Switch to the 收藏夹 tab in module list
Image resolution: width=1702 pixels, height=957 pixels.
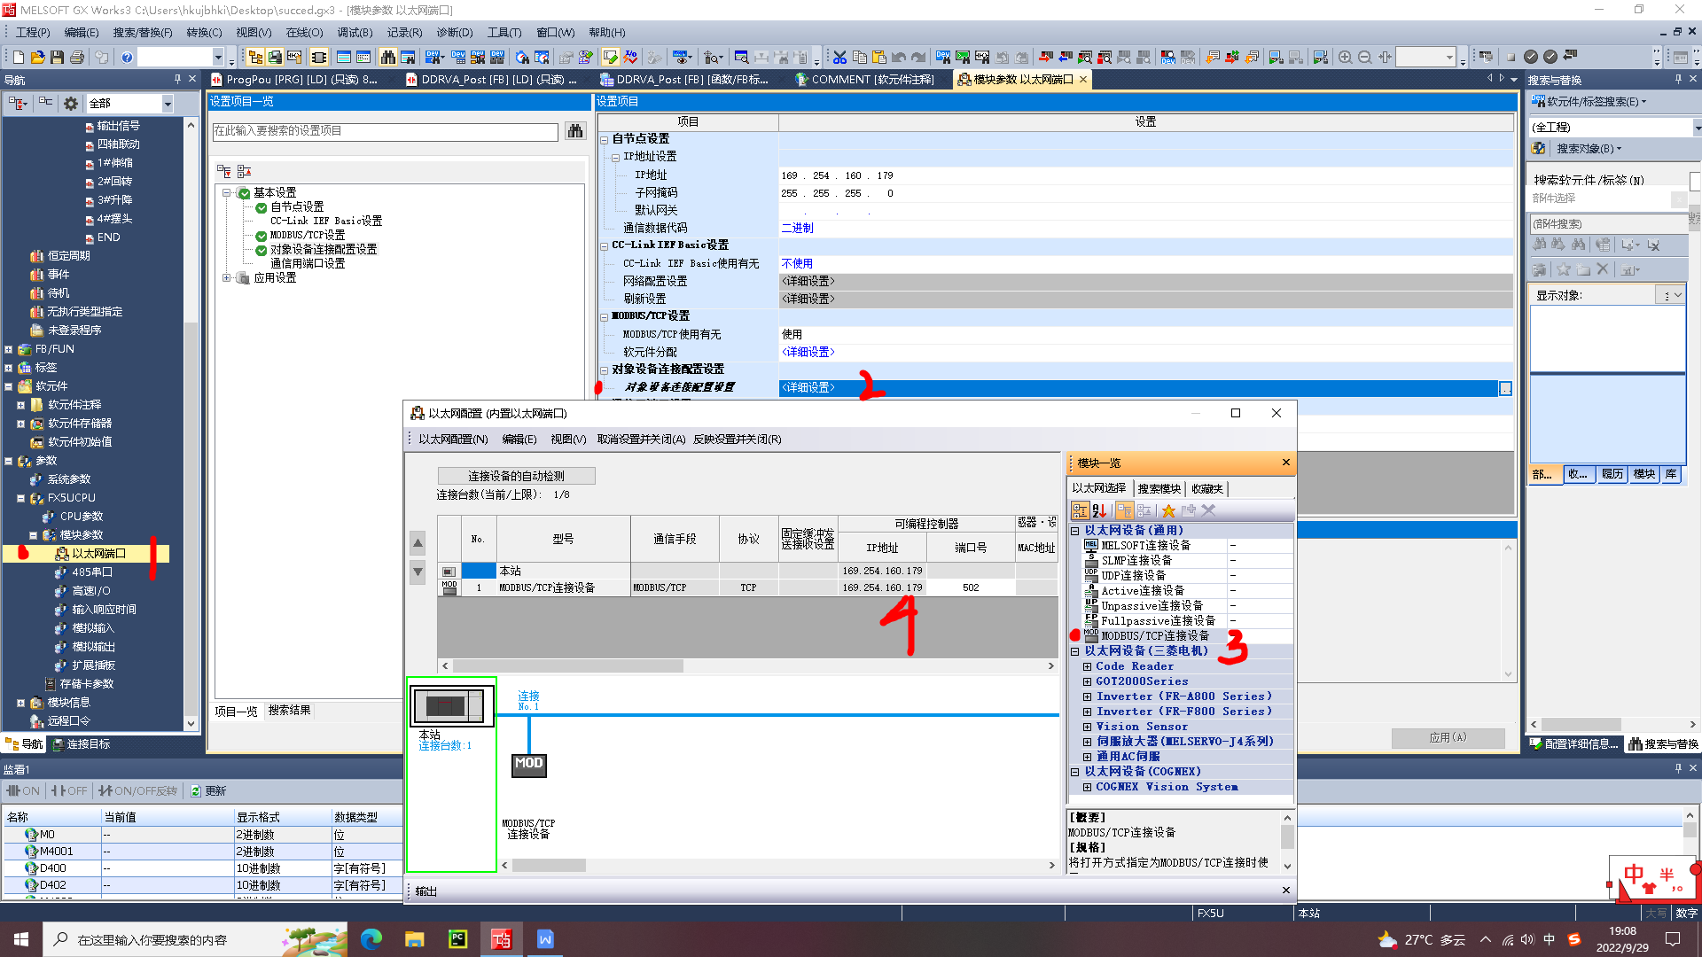[1207, 489]
